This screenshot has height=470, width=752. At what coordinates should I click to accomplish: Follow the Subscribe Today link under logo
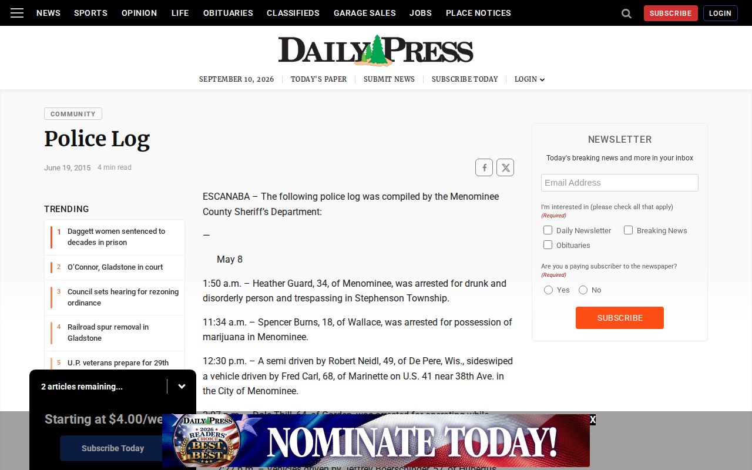(x=465, y=79)
